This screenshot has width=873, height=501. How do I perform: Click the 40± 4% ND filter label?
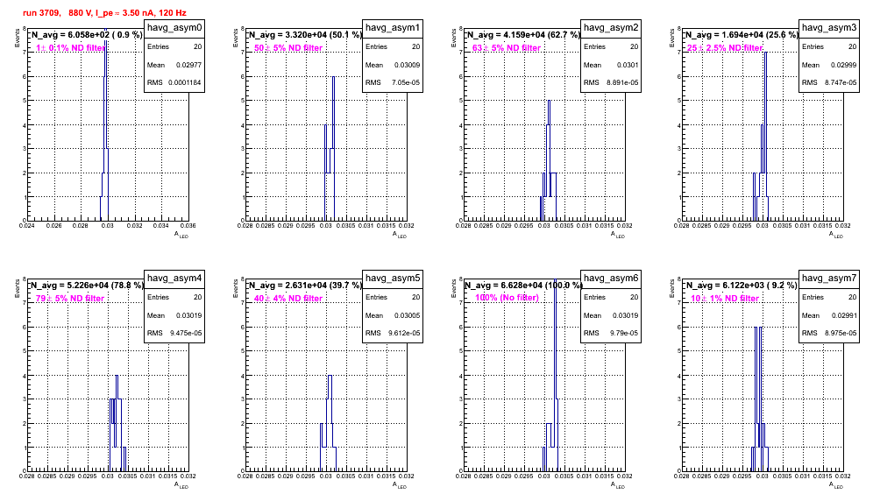(288, 299)
